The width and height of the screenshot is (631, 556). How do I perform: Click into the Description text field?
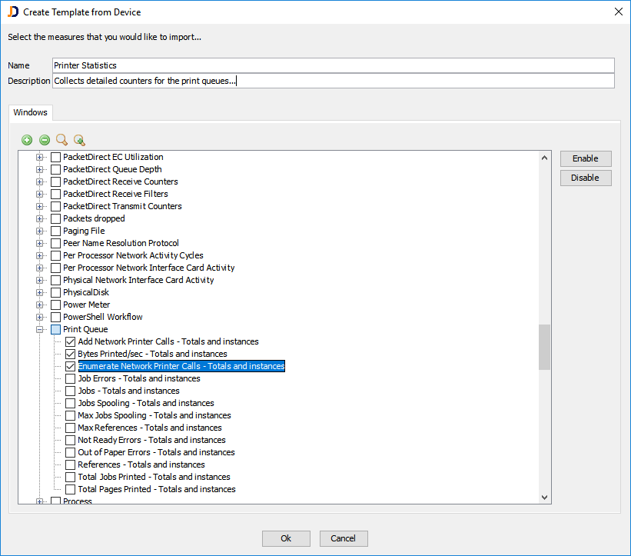pyautogui.click(x=333, y=81)
